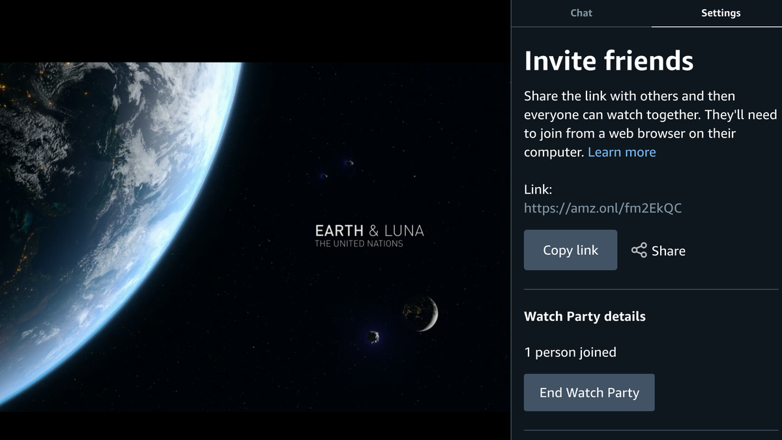This screenshot has height=440, width=782.
Task: Select the invite link https://amz.onl/fm2EkQC
Action: (x=603, y=208)
